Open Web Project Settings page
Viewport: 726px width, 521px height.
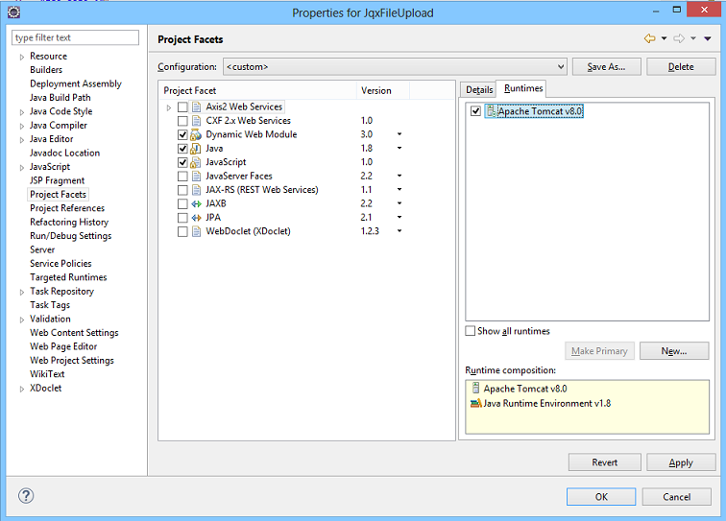(x=72, y=360)
